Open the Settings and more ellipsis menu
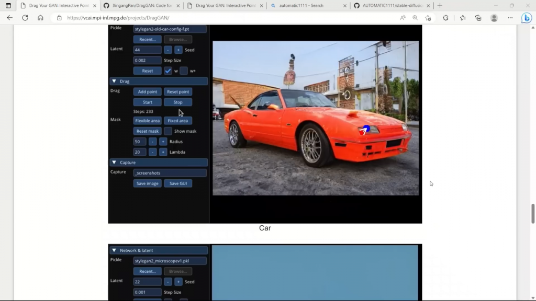Screen dimensions: 536x301 [x=510, y=17]
